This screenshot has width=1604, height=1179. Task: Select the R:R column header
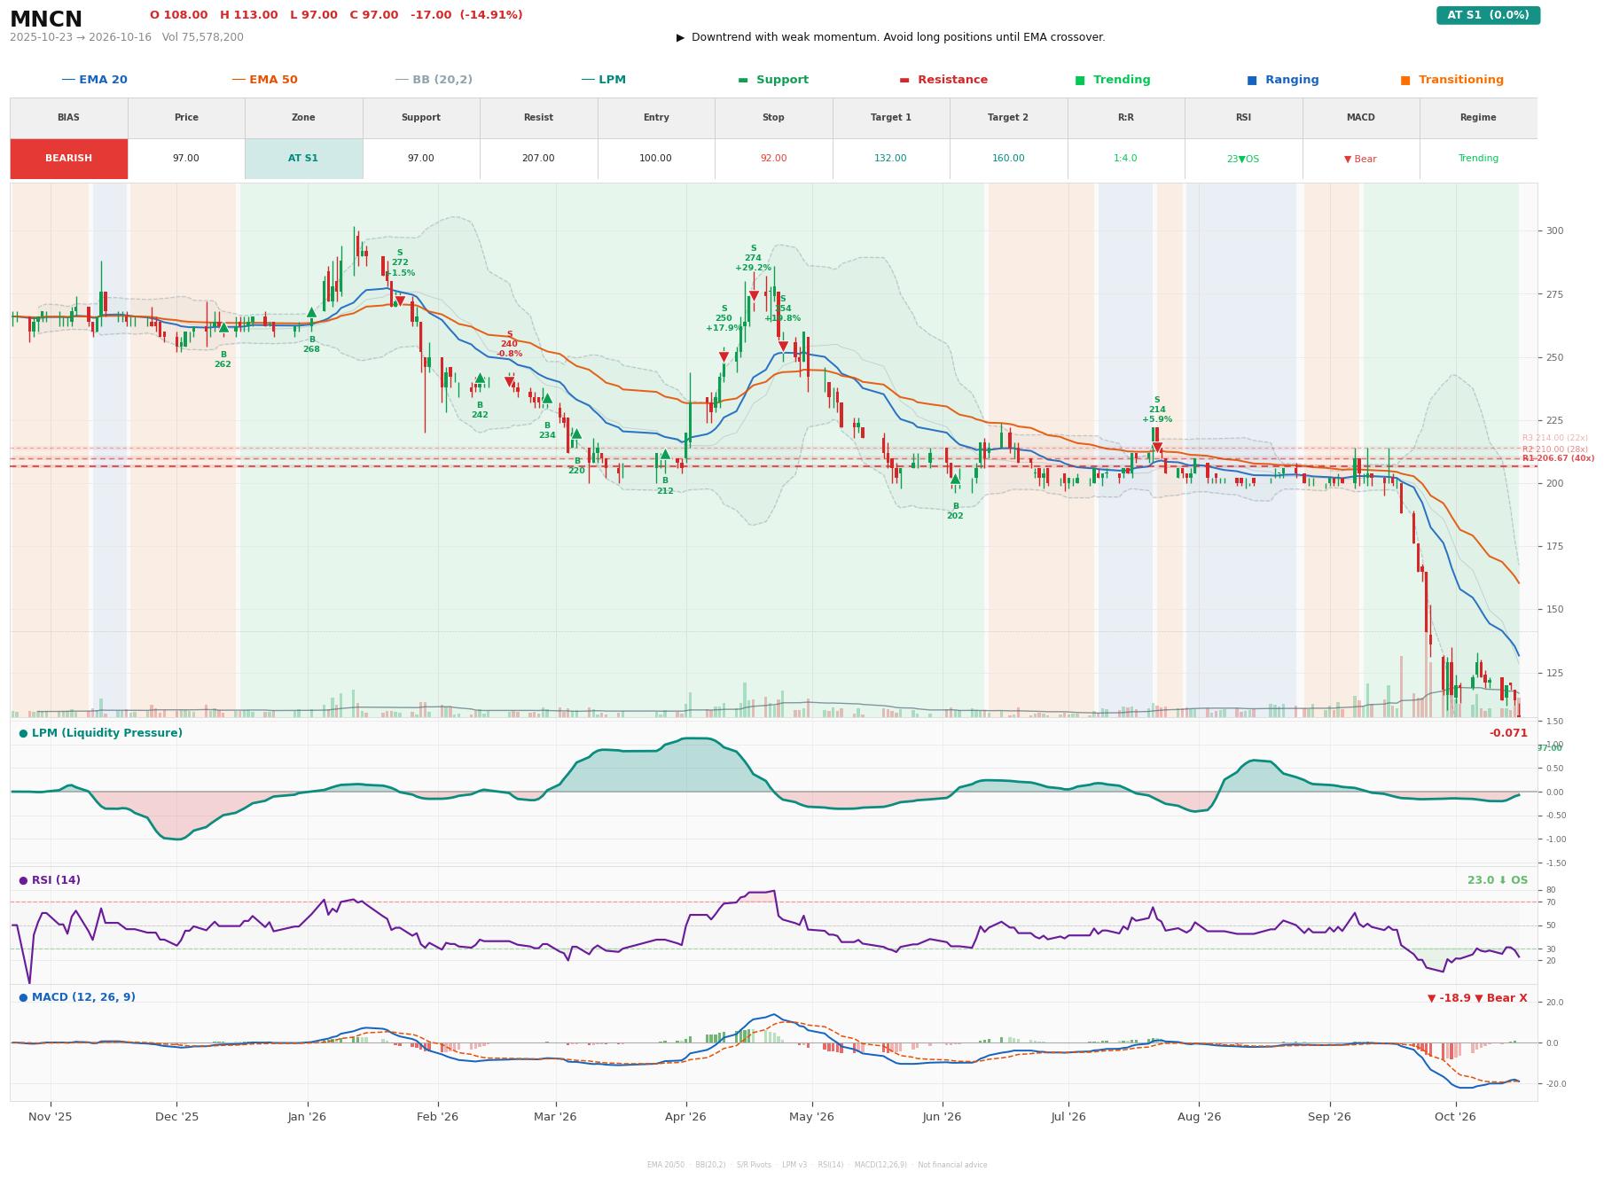(1126, 118)
